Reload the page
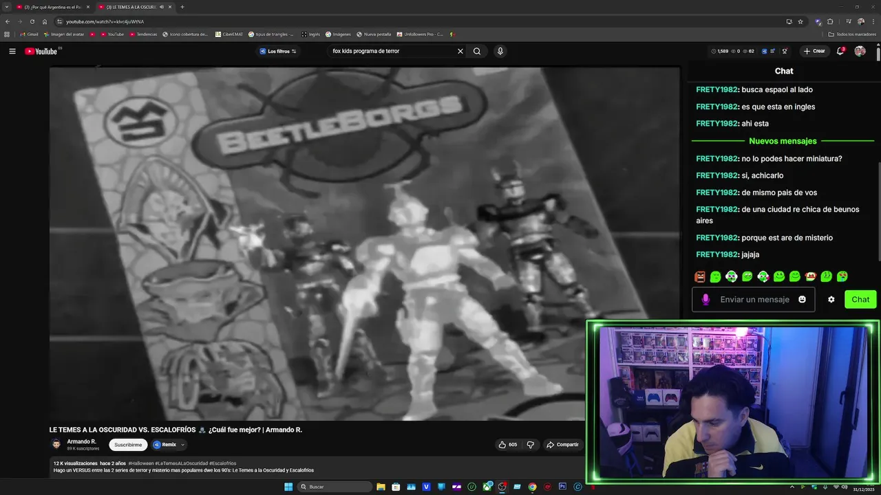The image size is (881, 495). (x=32, y=21)
